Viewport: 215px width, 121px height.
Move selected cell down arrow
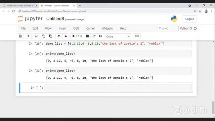(x=66, y=36)
